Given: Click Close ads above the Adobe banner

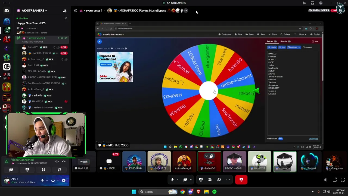Looking at the screenshot, I should pyautogui.click(x=121, y=48).
